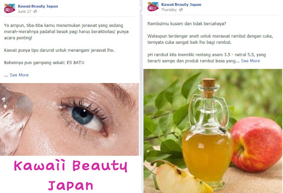Click the public globe icon beside June 17
This screenshot has width=283, height=193.
[35, 11]
